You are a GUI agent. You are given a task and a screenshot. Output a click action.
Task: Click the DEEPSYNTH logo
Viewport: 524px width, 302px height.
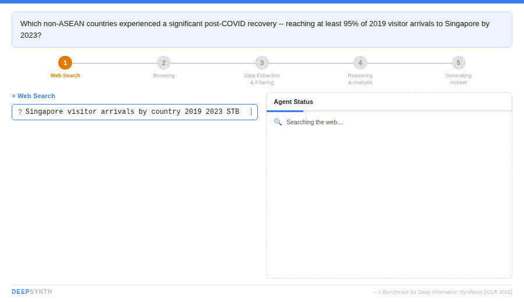pos(32,292)
